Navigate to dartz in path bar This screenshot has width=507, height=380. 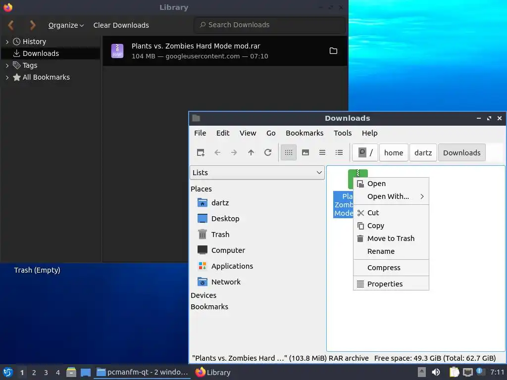[423, 152]
